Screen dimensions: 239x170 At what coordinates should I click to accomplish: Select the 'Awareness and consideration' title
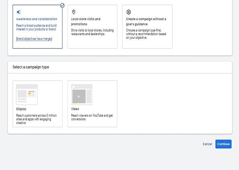click(37, 19)
